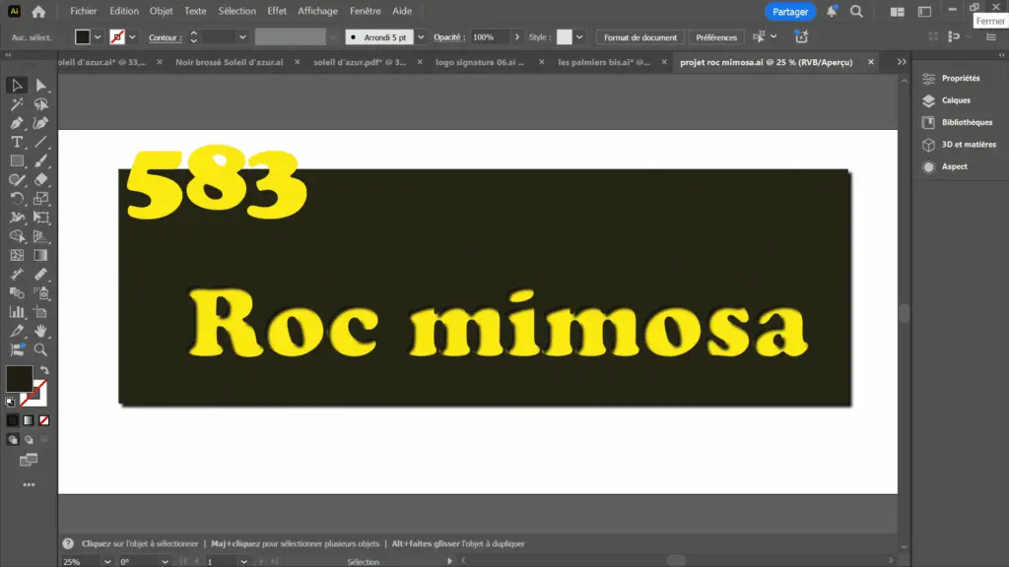Select the Magic Wand tool

[x=17, y=104]
